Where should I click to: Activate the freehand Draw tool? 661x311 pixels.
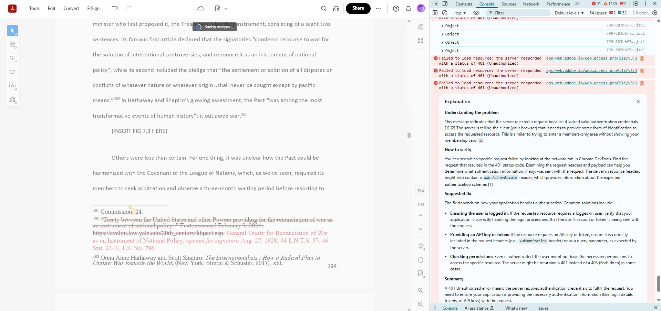(x=12, y=72)
